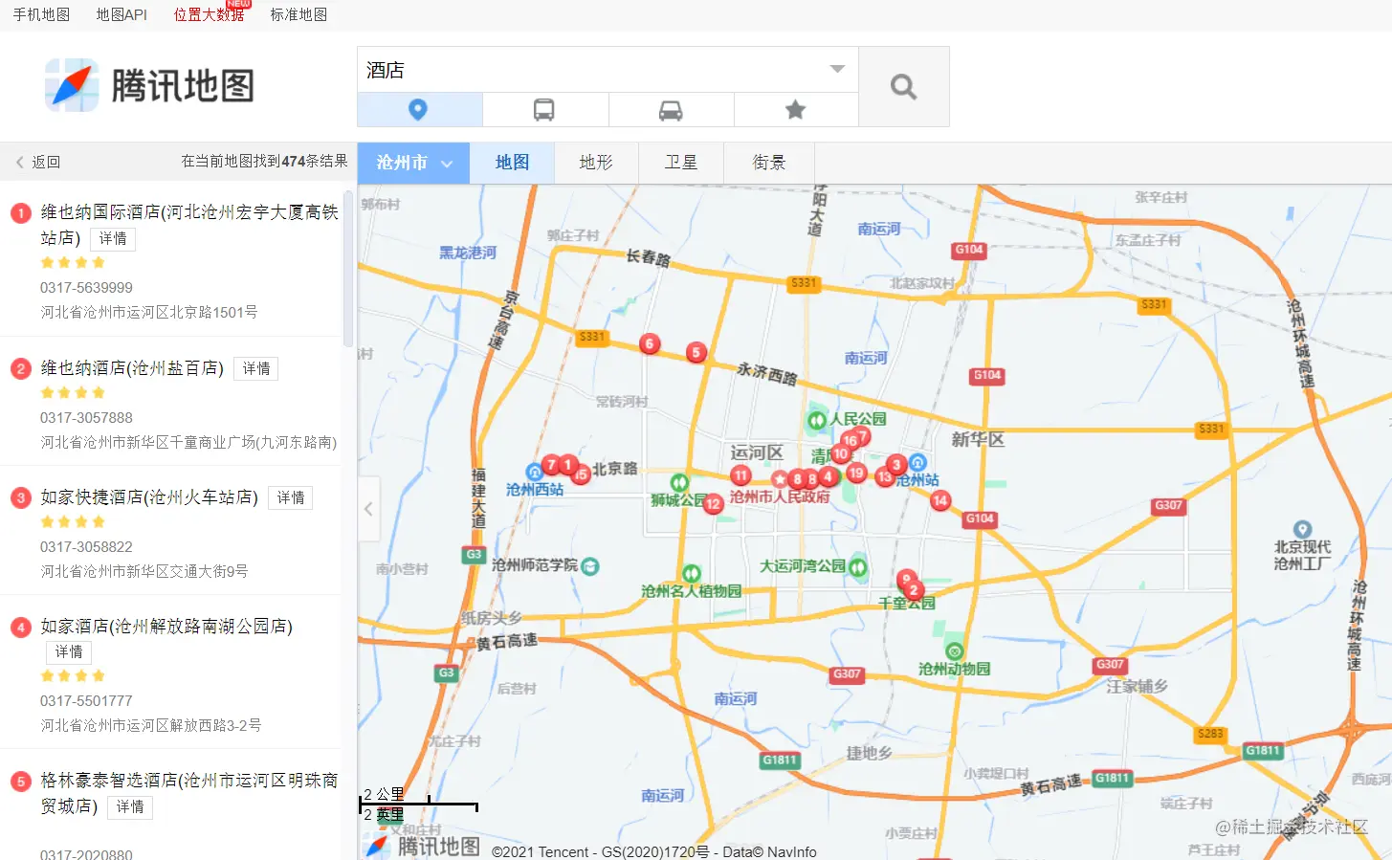Switch to 街景 street view
Image resolution: width=1392 pixels, height=860 pixels.
(768, 163)
